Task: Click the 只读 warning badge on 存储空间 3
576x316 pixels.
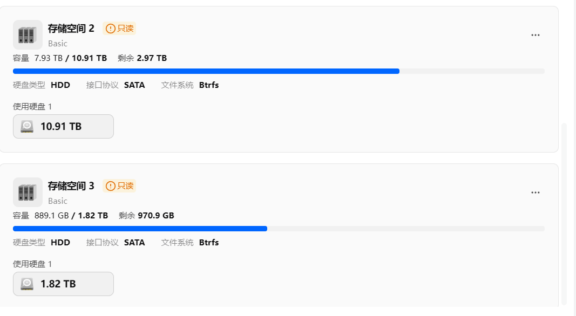Action: click(119, 186)
